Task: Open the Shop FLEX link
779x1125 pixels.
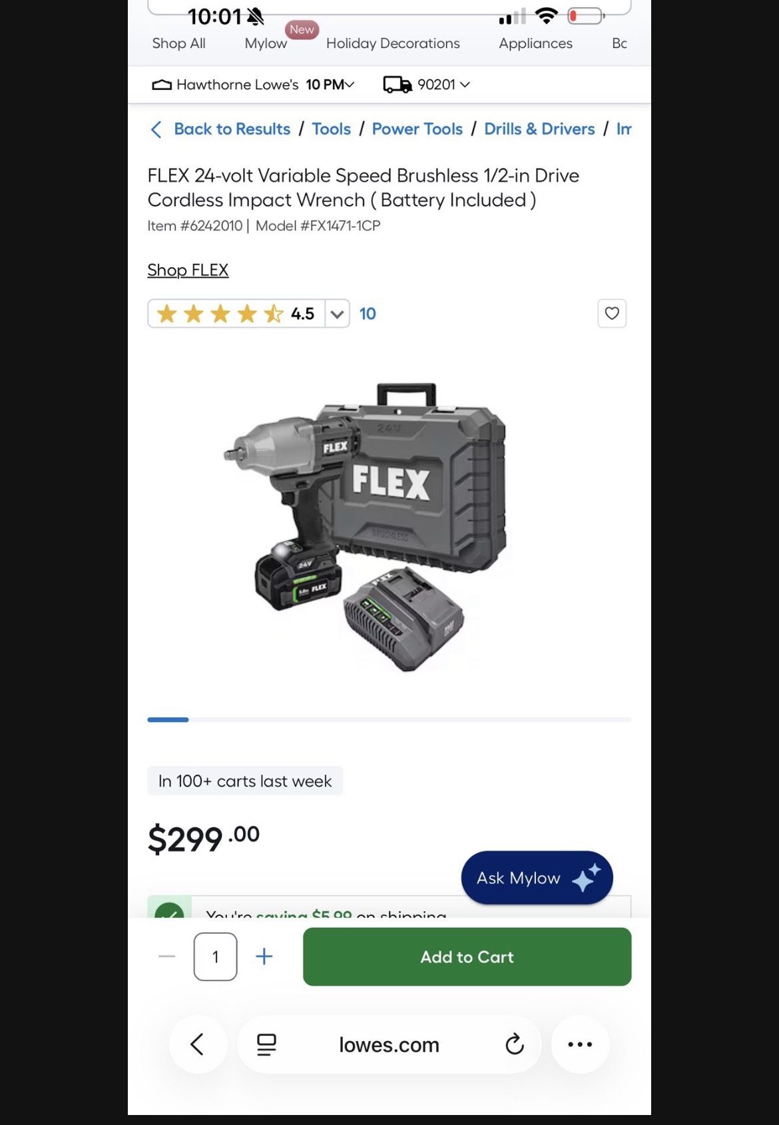Action: pos(188,270)
